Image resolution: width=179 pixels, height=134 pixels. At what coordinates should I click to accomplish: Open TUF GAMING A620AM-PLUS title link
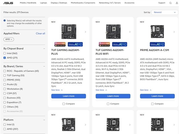click(66, 52)
